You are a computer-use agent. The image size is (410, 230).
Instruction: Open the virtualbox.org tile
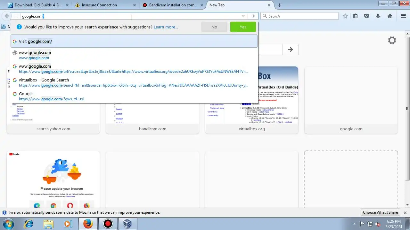pos(252,100)
